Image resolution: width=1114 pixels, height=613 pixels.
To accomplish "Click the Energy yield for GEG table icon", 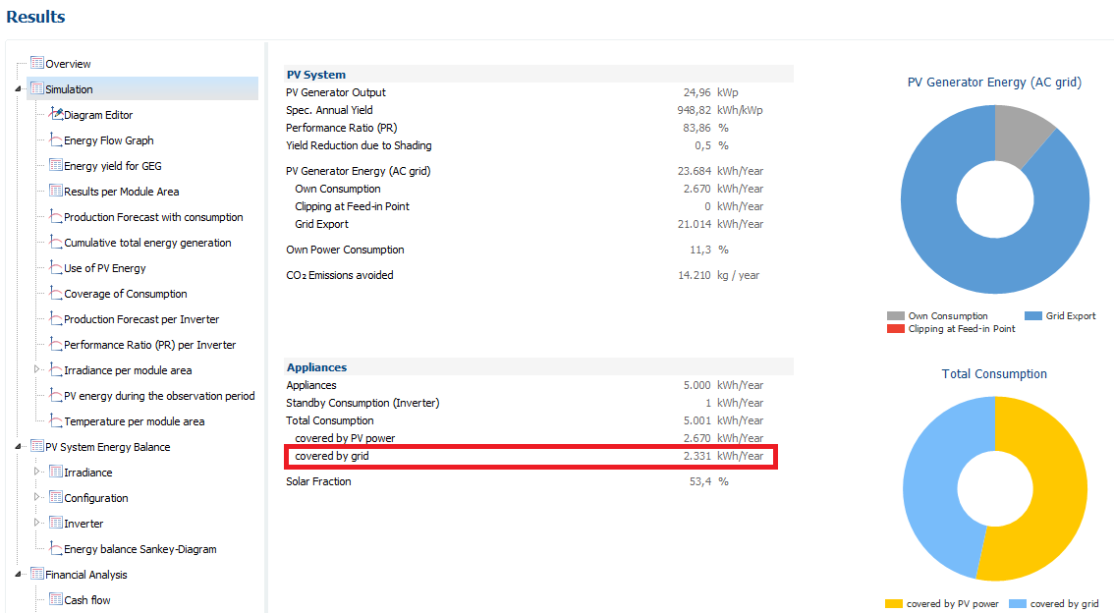I will pyautogui.click(x=56, y=166).
